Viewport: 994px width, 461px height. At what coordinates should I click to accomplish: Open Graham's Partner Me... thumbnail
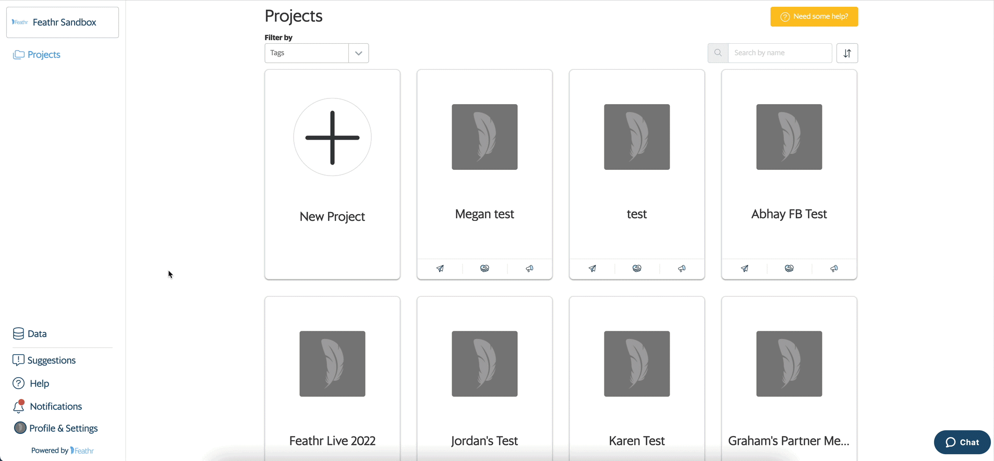click(x=789, y=364)
